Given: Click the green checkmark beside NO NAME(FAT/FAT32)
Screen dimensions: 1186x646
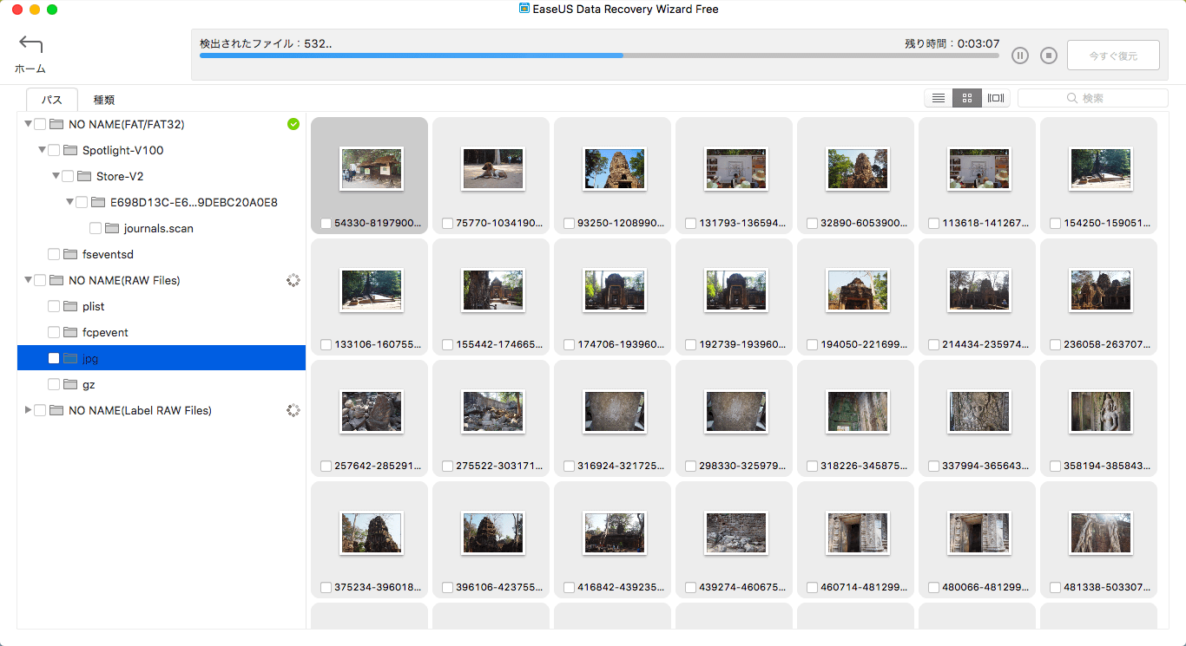Looking at the screenshot, I should (x=293, y=125).
